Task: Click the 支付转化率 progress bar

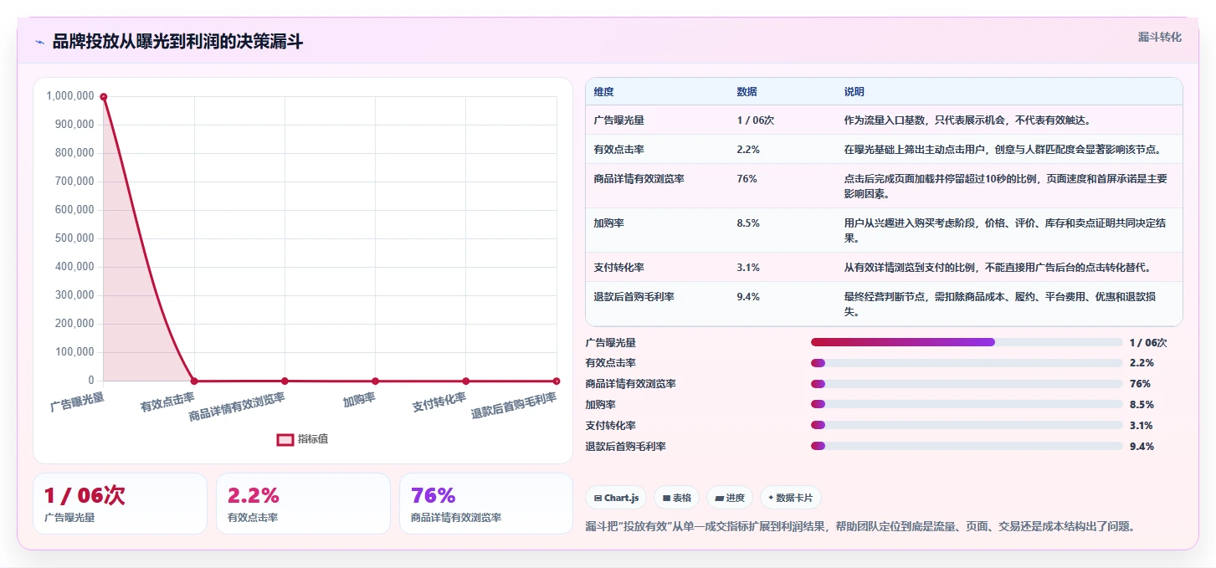Action: [x=967, y=425]
